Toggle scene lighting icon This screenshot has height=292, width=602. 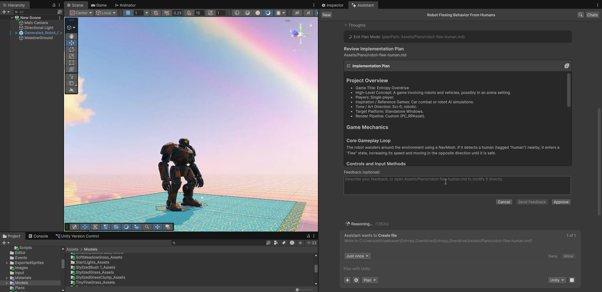pyautogui.click(x=309, y=13)
